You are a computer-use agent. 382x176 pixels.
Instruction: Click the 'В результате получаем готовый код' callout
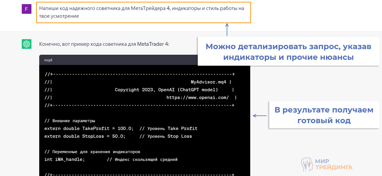[x=323, y=115]
